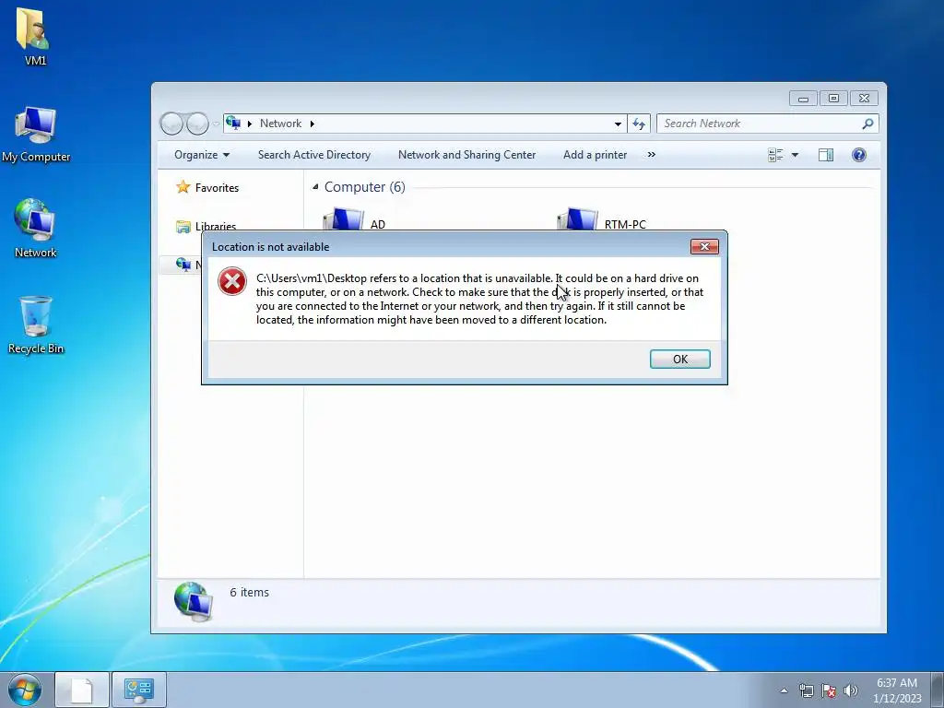Open the VM1 desktop folder icon
This screenshot has width=944, height=708.
35,36
